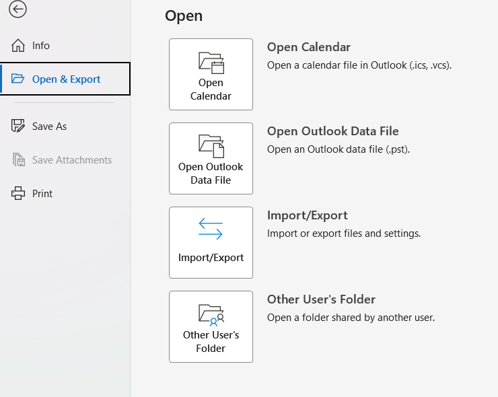498x397 pixels.
Task: Click the folder-with-document icon for Outlook Data File
Action: (211, 147)
